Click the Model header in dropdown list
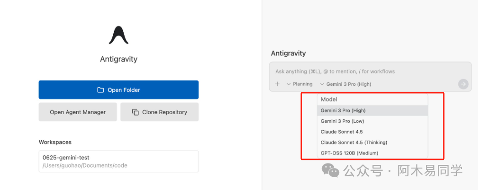Viewport: 478px width, 190px height. click(329, 99)
